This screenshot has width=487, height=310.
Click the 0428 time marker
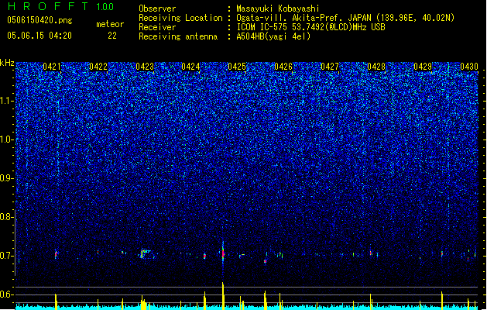376,67
